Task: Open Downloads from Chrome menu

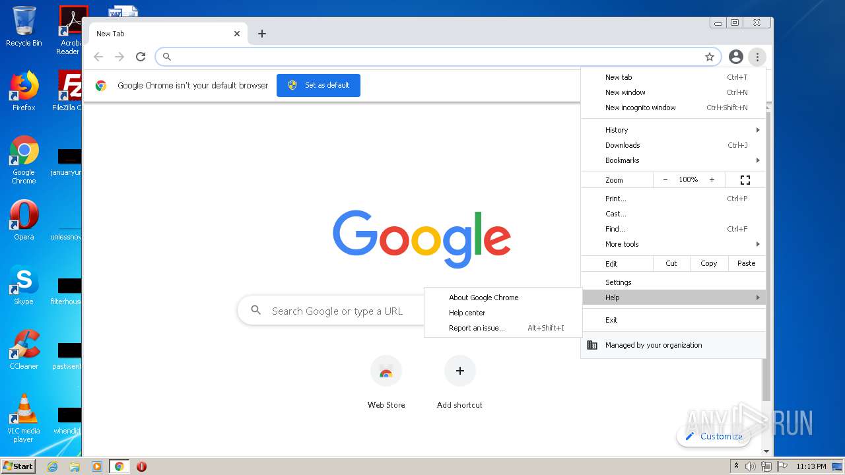Action: 673,145
